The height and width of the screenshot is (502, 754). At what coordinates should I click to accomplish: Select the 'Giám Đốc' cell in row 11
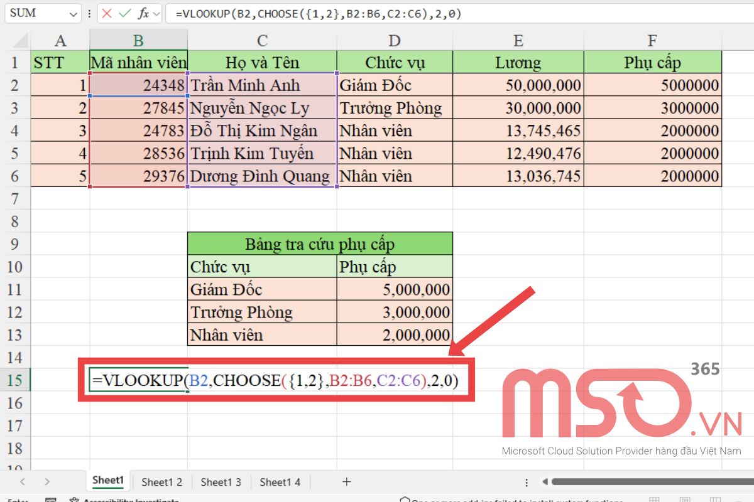(x=262, y=289)
